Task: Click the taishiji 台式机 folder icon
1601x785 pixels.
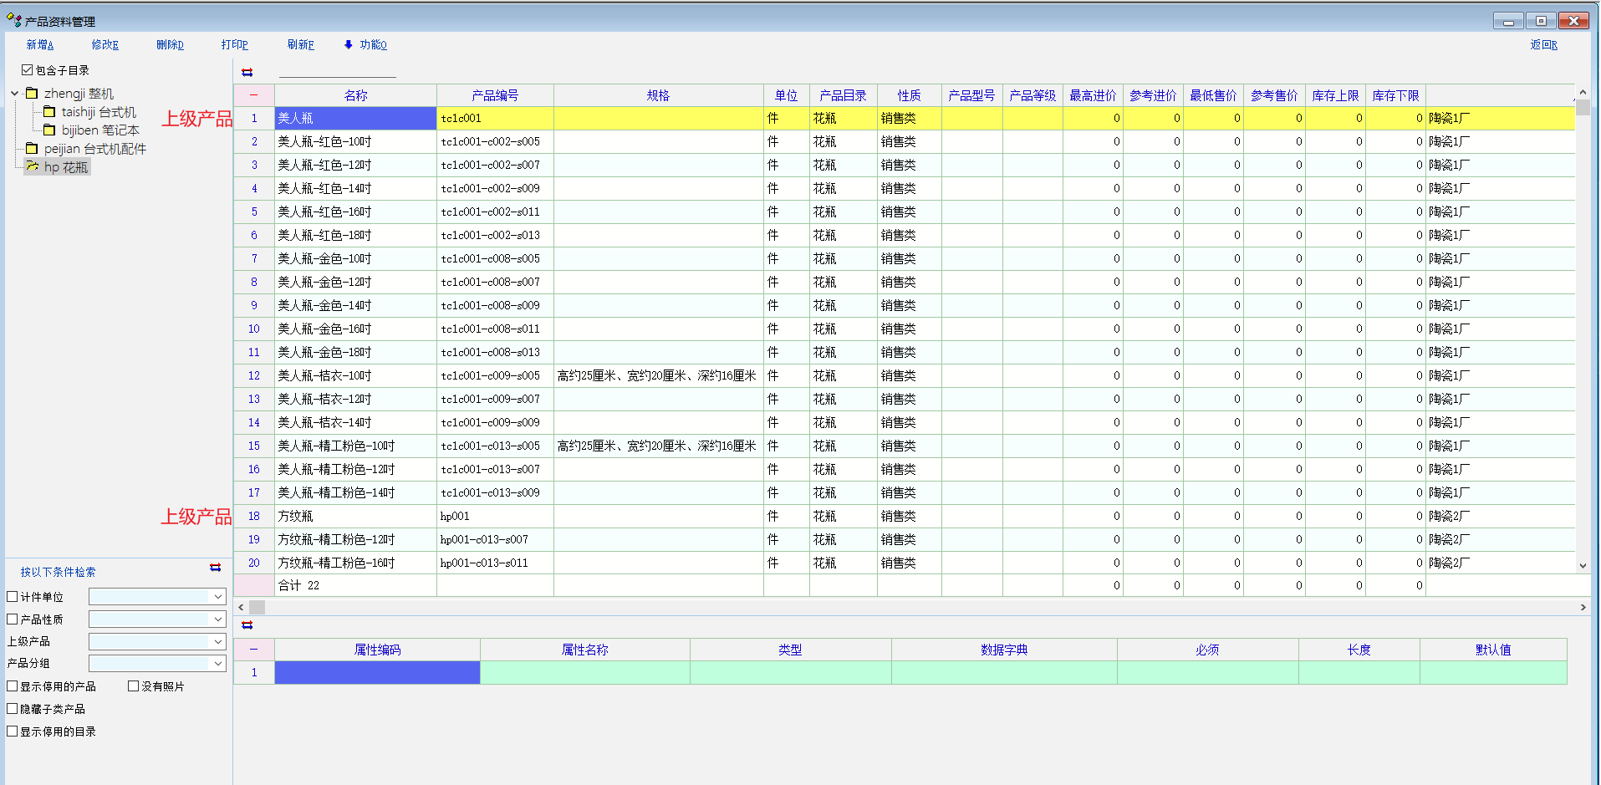Action: (x=49, y=112)
